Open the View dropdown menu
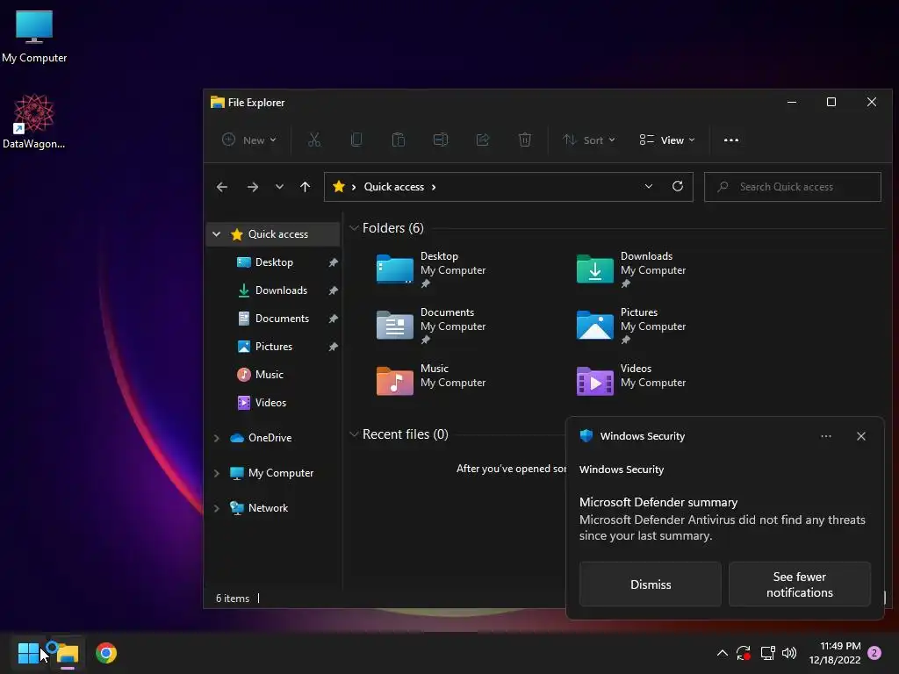This screenshot has width=899, height=674. (667, 140)
